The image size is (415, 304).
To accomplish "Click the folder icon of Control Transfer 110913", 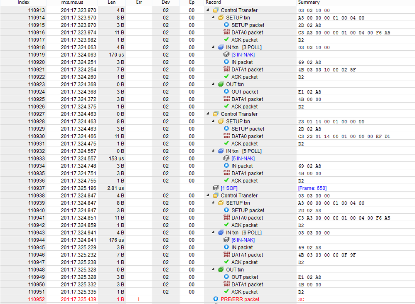I will tap(216, 10).
